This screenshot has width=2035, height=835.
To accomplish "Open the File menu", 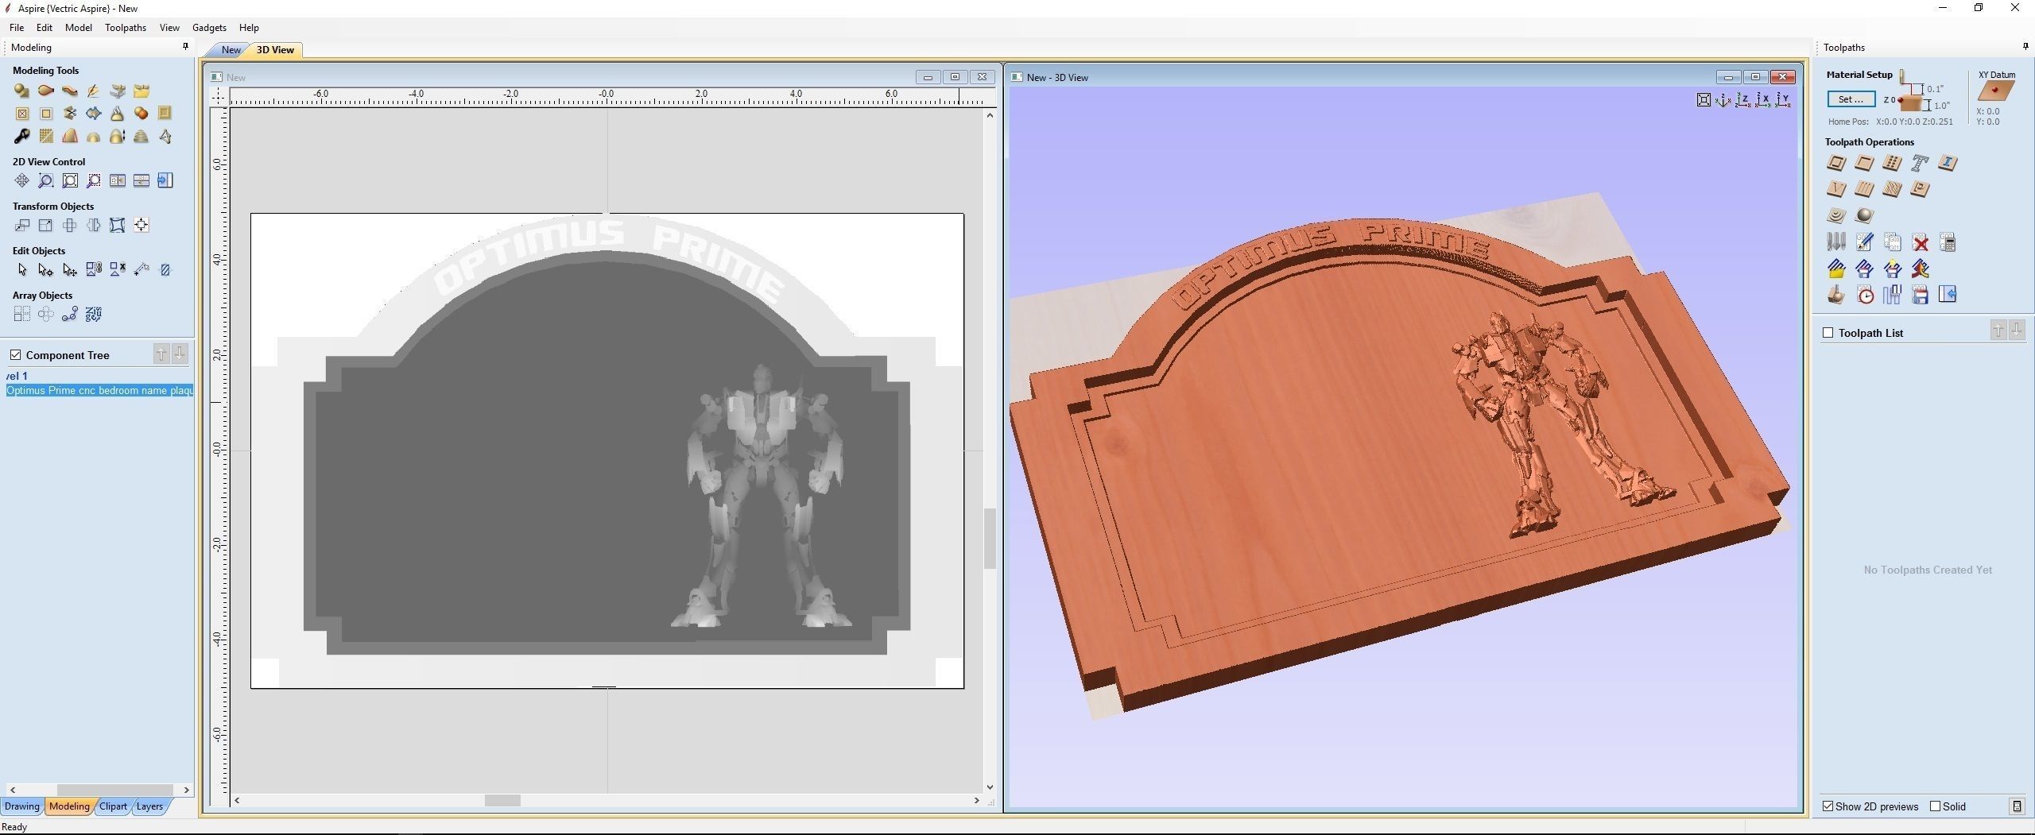I will coord(17,27).
